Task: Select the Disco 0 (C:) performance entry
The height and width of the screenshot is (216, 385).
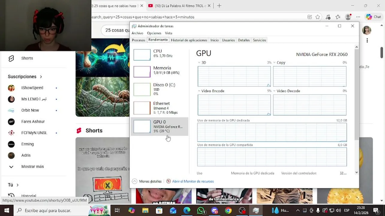Action: click(159, 89)
